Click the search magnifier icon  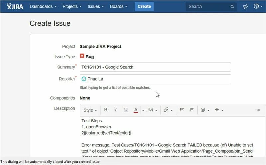pos(232,6)
